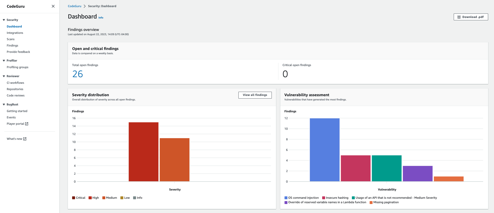The width and height of the screenshot is (494, 213).
Task: Close the CodeGuru navigation panel
Action: pyautogui.click(x=53, y=6)
